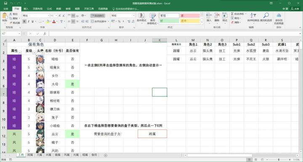Viewport: 303px width, 162px height.
Task: Open the 属性 column filter dropdown
Action: [20, 52]
